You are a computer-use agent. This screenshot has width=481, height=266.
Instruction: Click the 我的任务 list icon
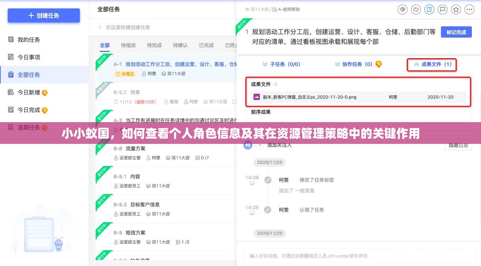coord(11,40)
